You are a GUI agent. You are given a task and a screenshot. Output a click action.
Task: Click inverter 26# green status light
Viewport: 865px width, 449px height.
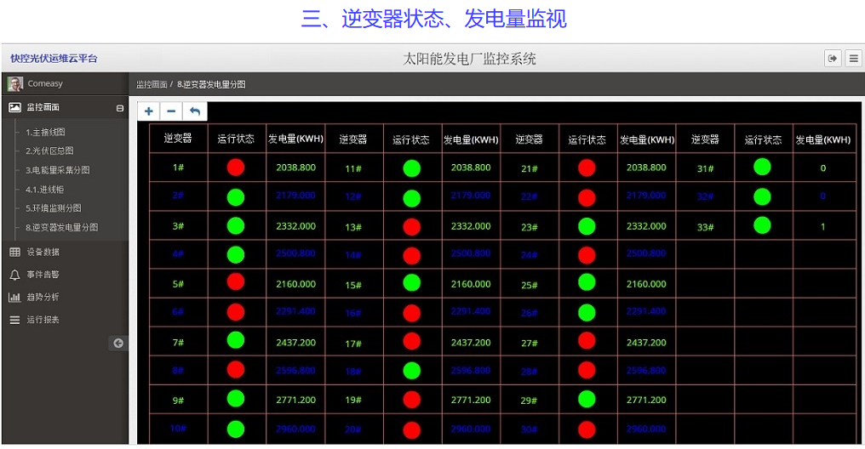587,312
